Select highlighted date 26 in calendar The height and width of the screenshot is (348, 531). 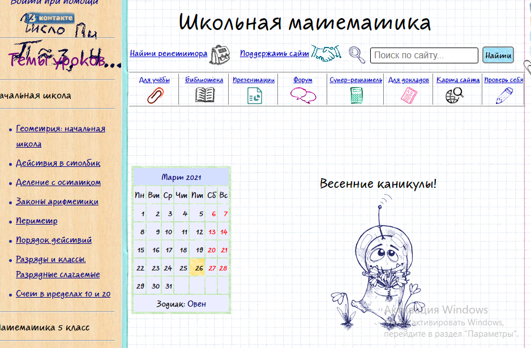point(198,268)
